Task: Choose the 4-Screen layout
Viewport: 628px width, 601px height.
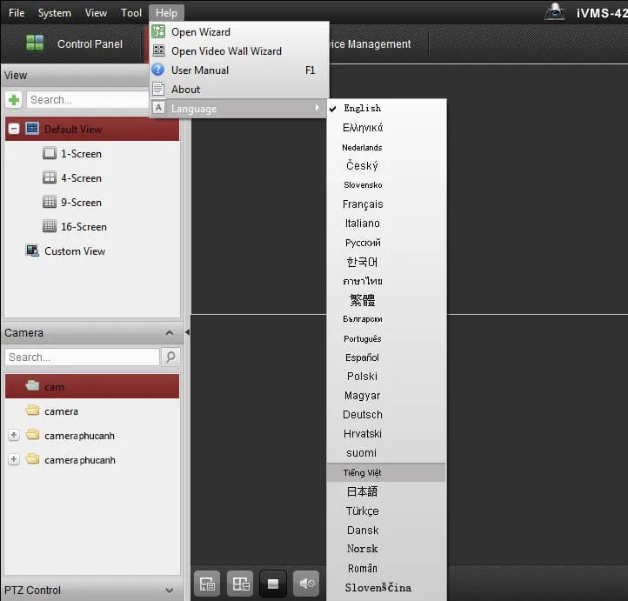Action: pos(50,178)
